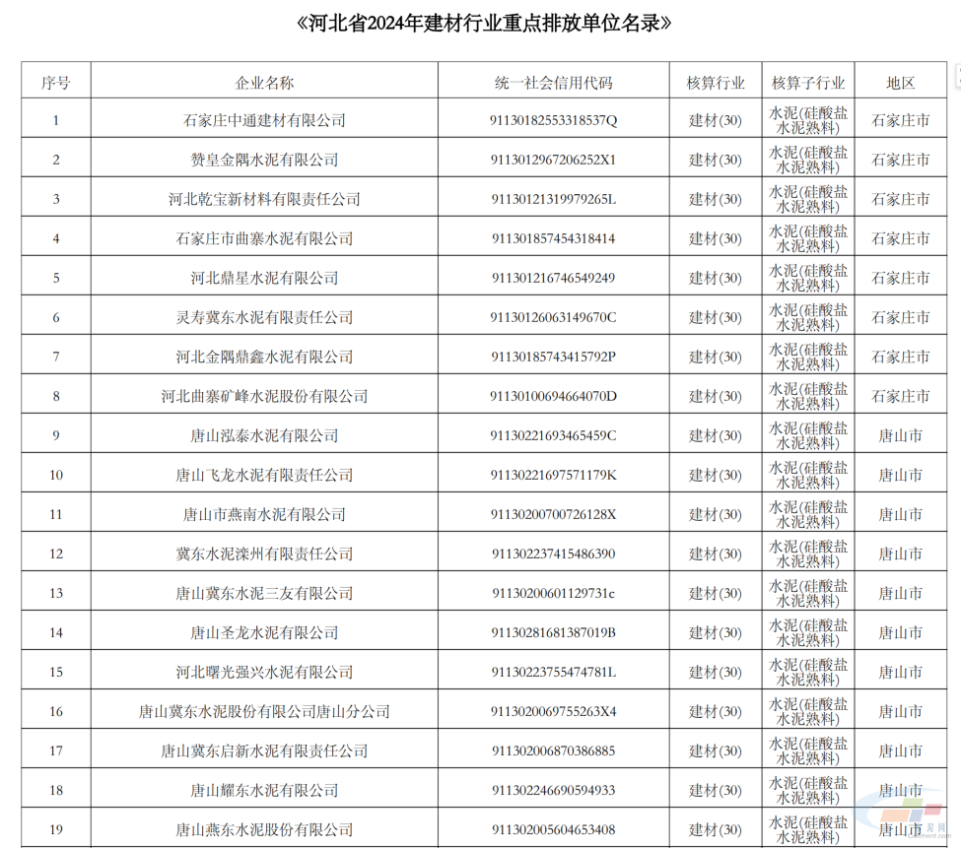Click the 核算行业 column header
The image size is (961, 848).
pyautogui.click(x=716, y=84)
